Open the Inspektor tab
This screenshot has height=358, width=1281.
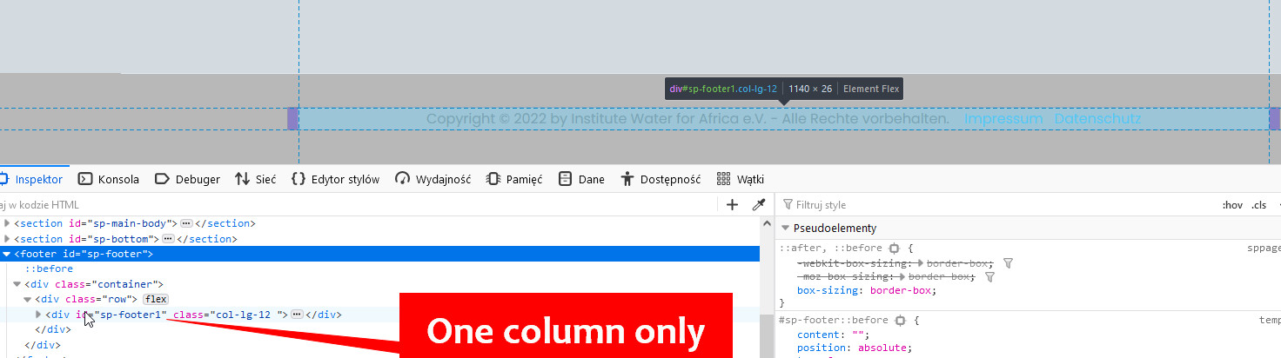[x=31, y=179]
